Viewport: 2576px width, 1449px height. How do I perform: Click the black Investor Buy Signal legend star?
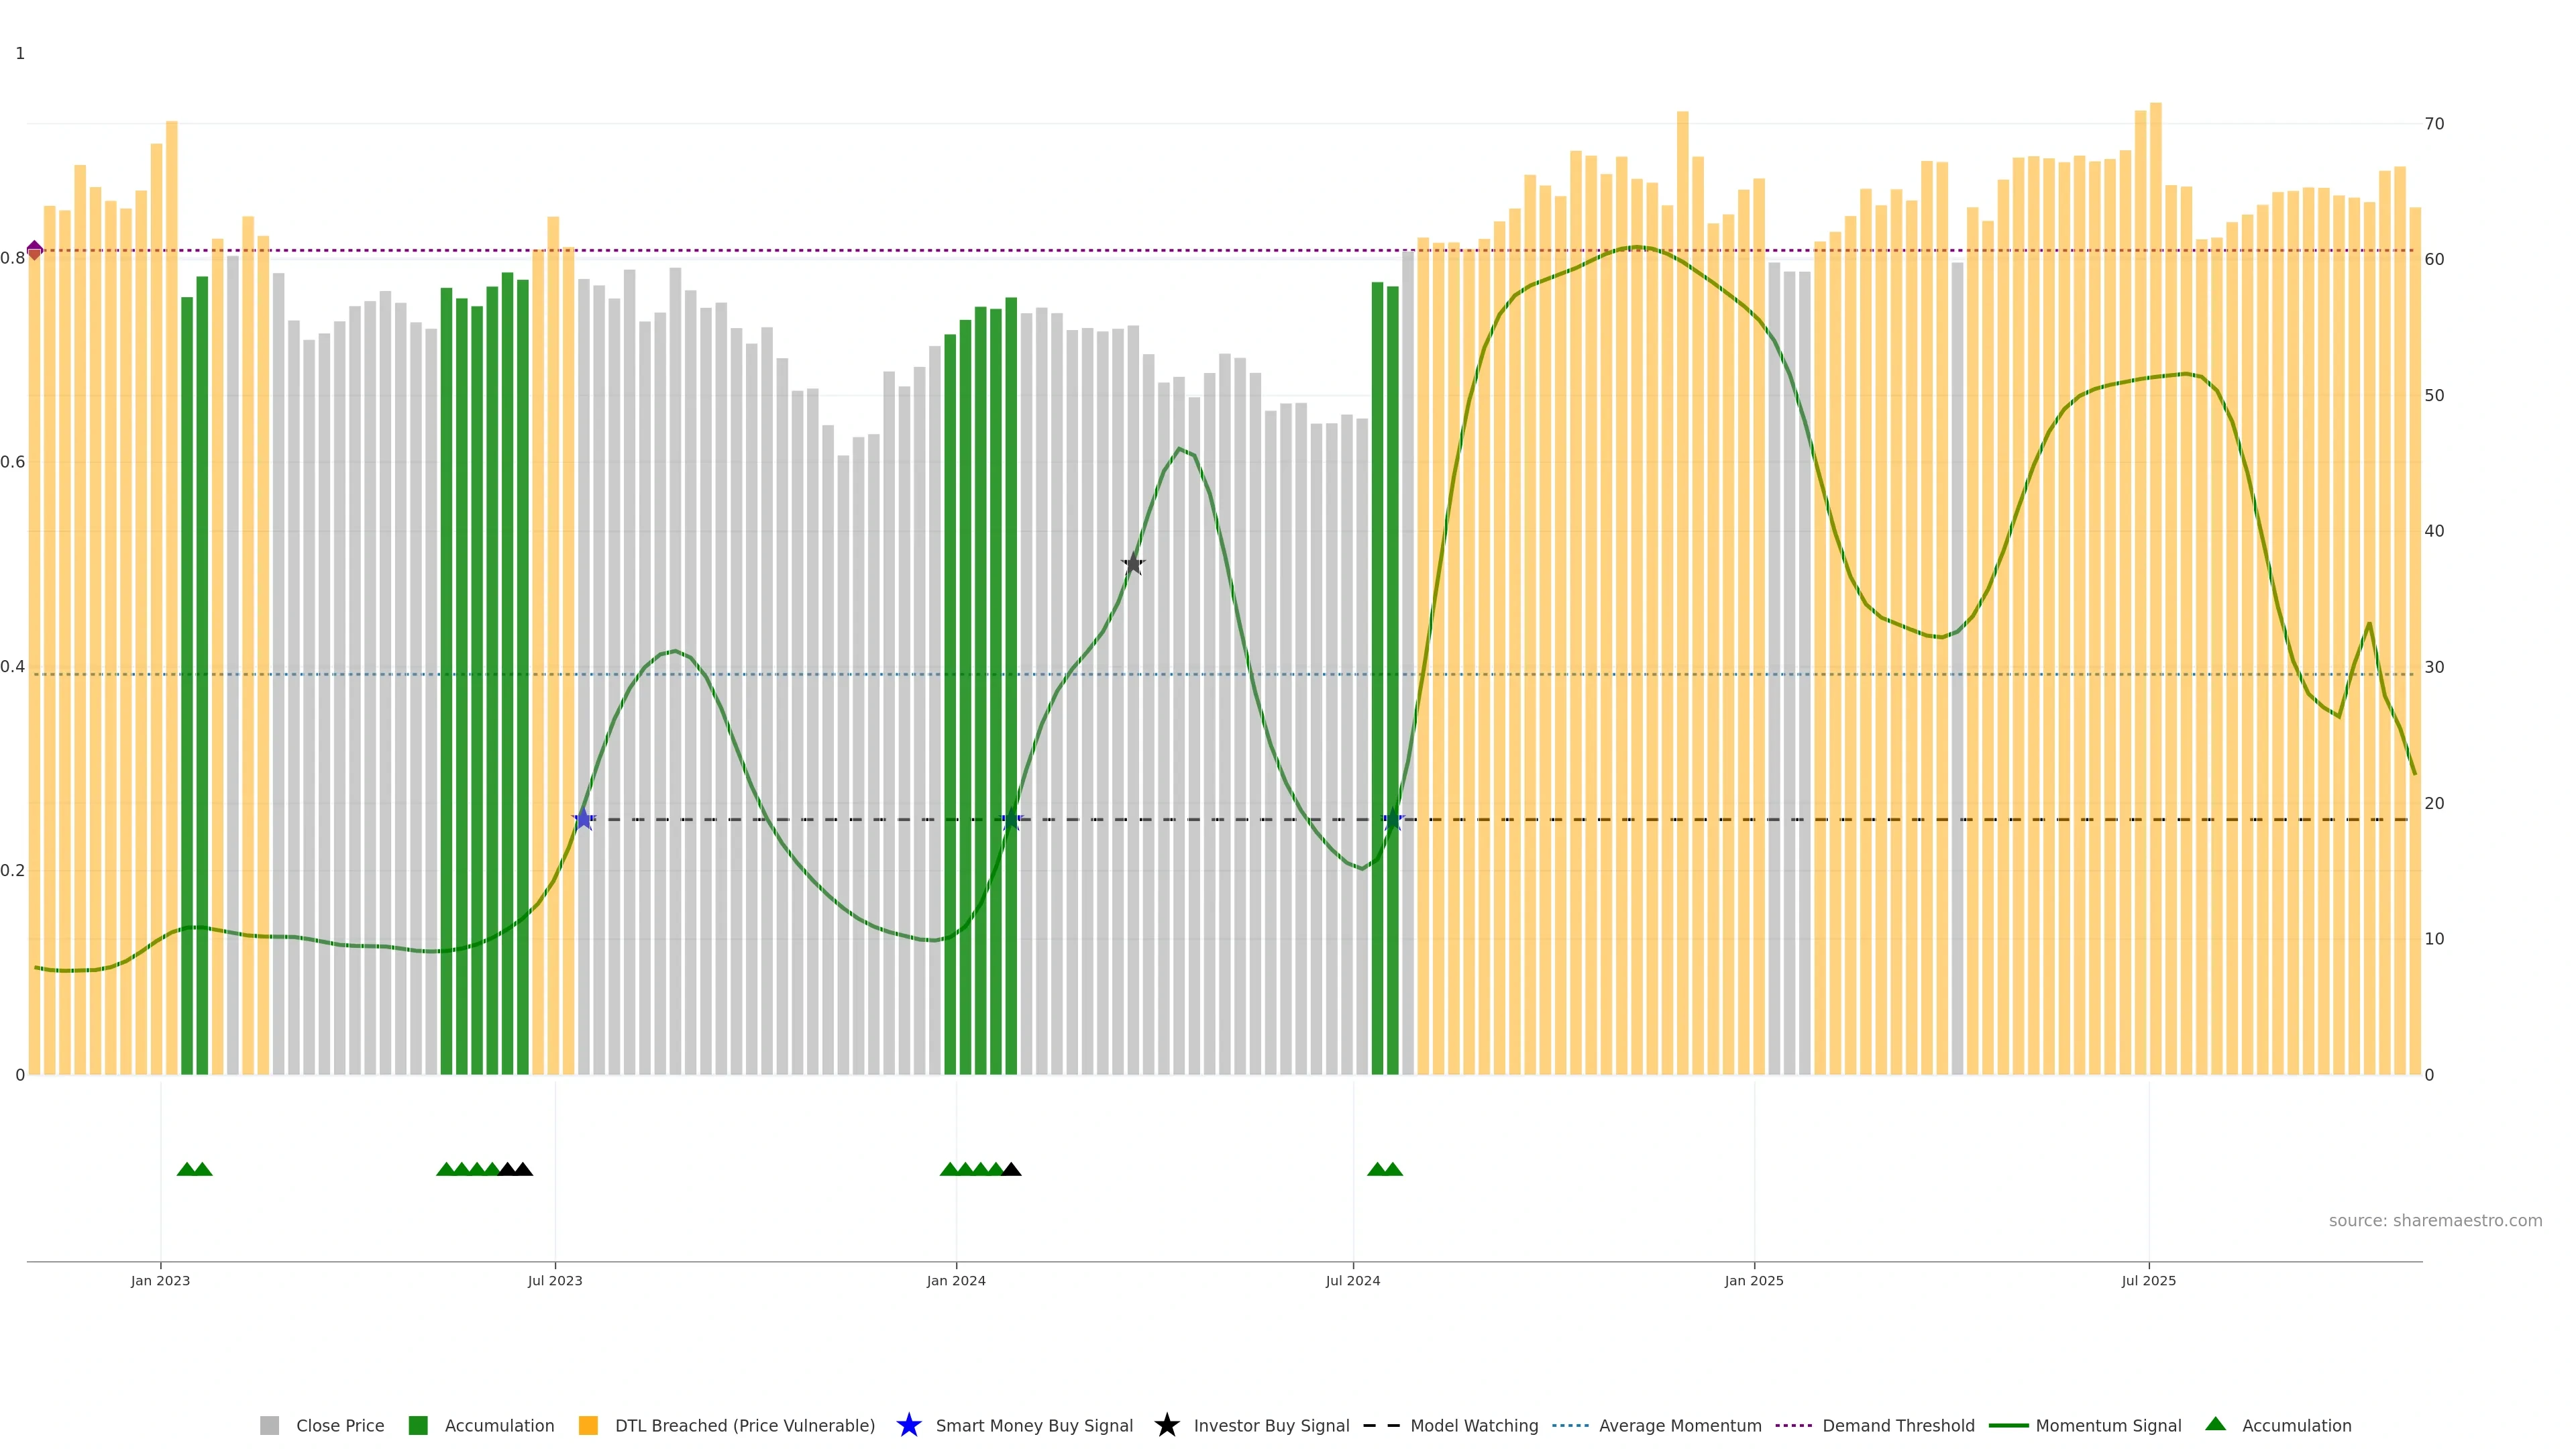click(1166, 1425)
